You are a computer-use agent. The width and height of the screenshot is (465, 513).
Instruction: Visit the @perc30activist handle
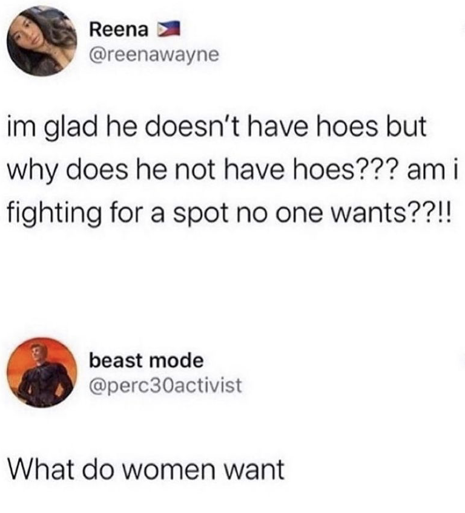point(165,386)
